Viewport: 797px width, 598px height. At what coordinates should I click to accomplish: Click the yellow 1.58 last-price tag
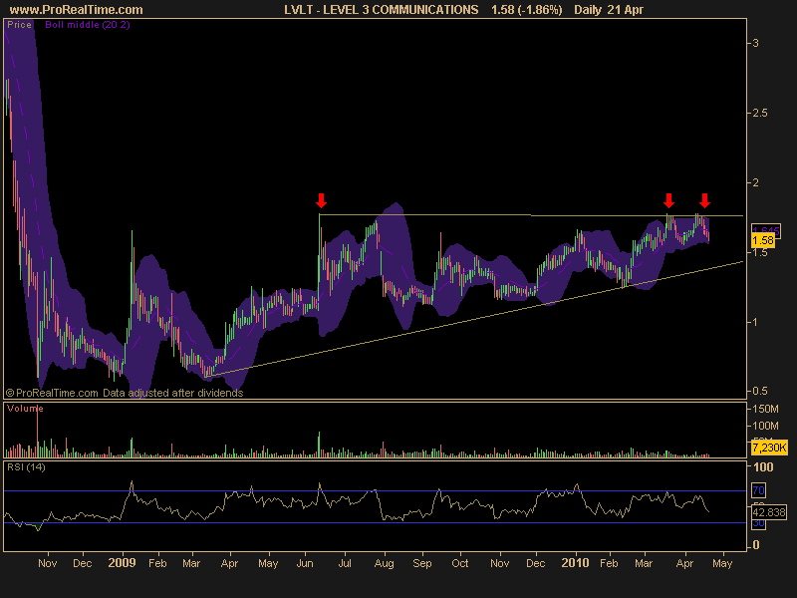(x=763, y=240)
